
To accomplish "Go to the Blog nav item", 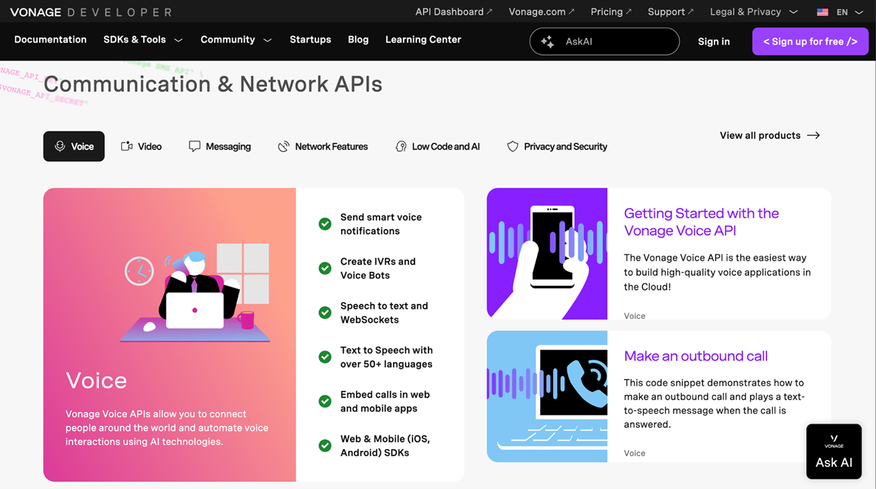I will (x=358, y=40).
